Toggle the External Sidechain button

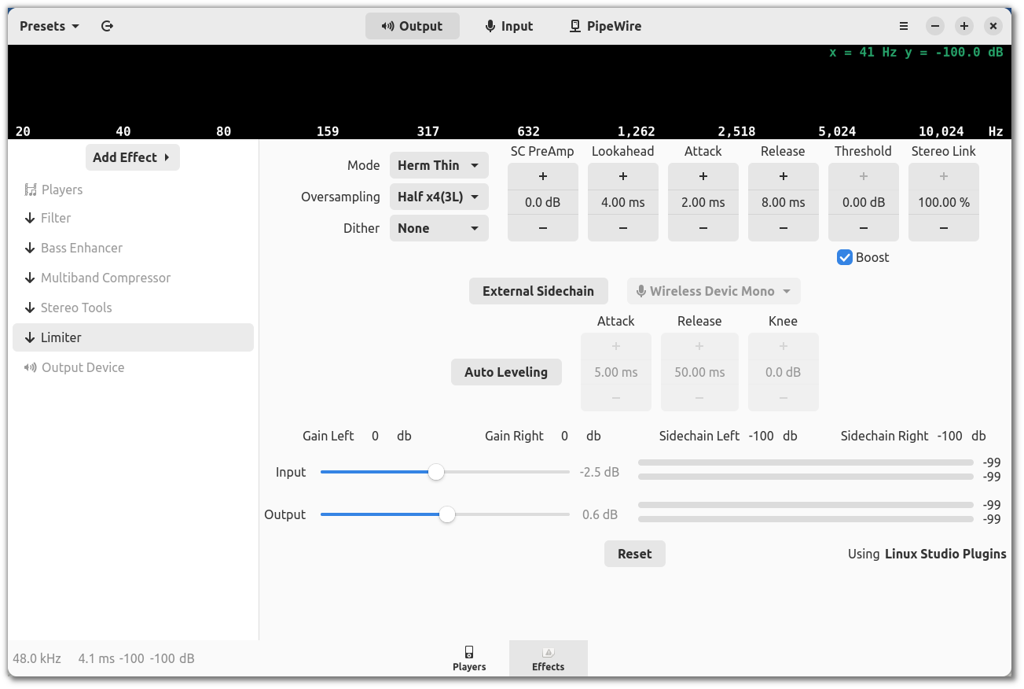pyautogui.click(x=538, y=291)
